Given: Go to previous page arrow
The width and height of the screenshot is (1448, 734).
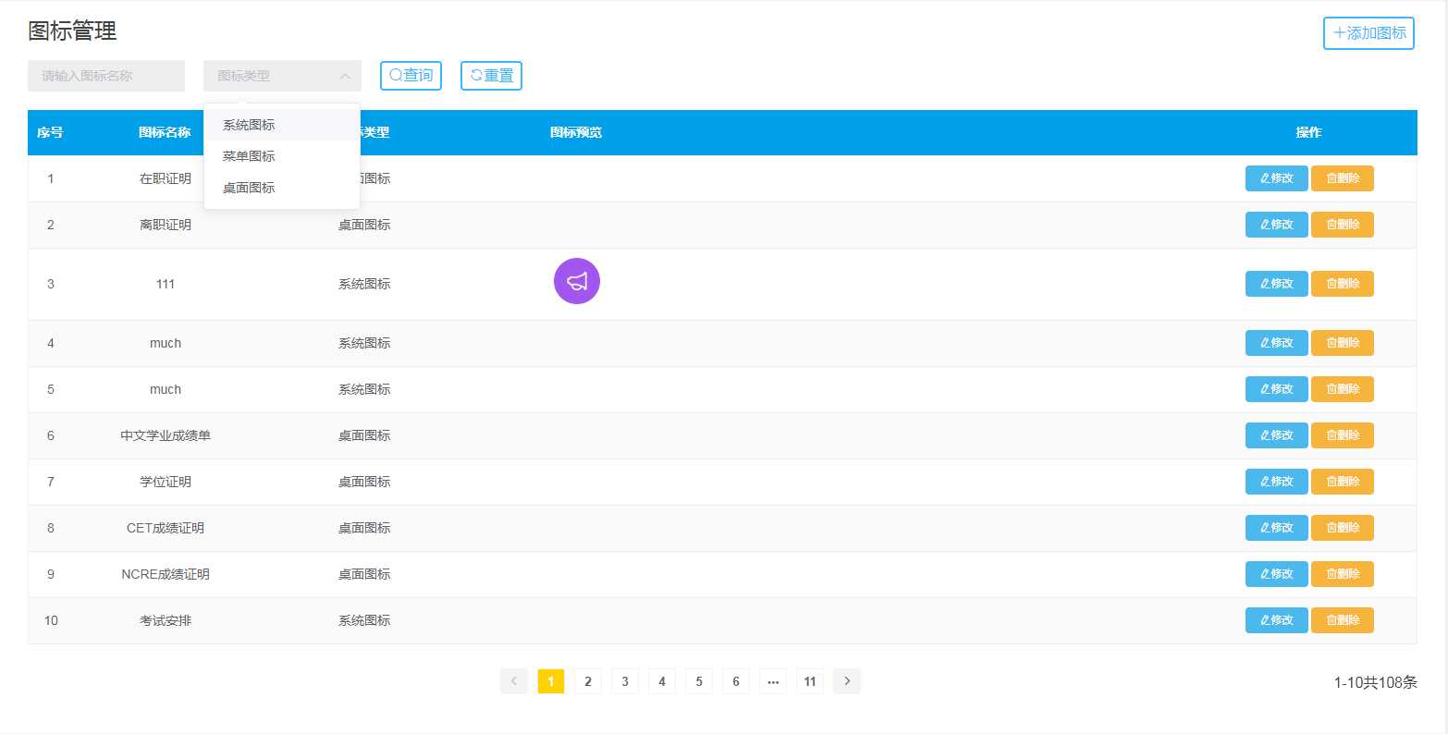Looking at the screenshot, I should pyautogui.click(x=514, y=681).
